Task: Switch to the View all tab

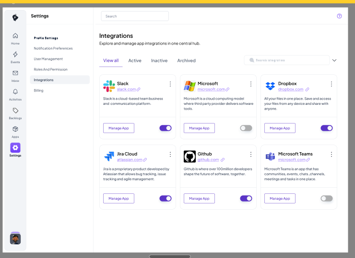Action: (x=111, y=60)
